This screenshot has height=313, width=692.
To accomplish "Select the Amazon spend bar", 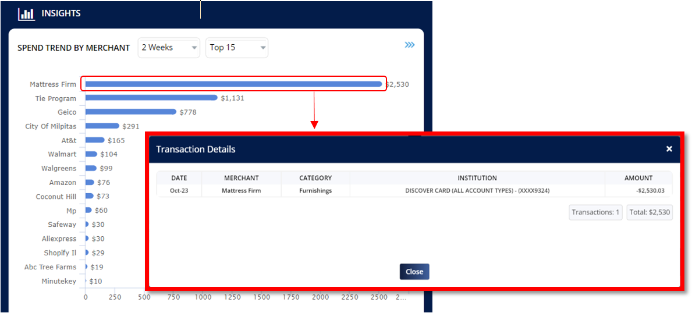I will pyautogui.click(x=90, y=182).
